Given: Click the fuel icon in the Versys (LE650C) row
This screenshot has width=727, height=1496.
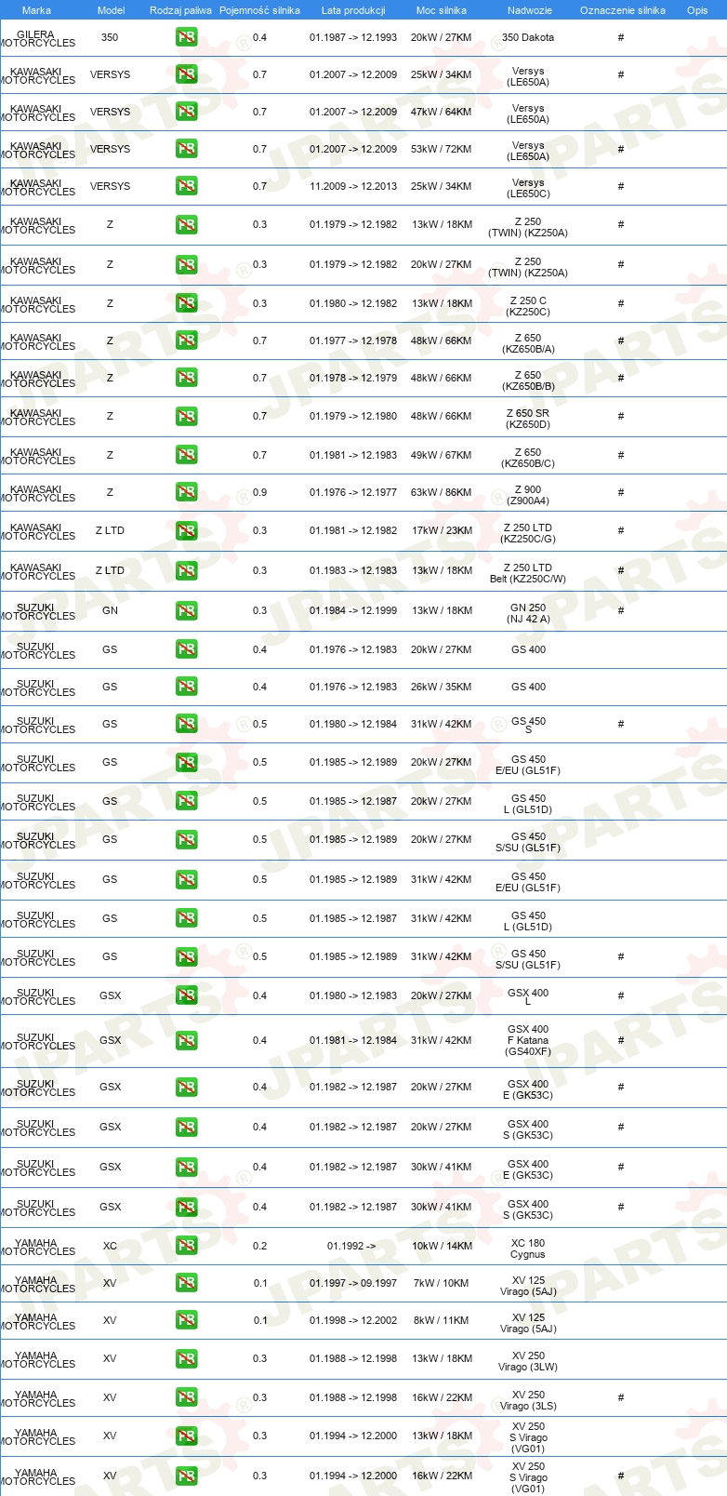Looking at the screenshot, I should [186, 186].
